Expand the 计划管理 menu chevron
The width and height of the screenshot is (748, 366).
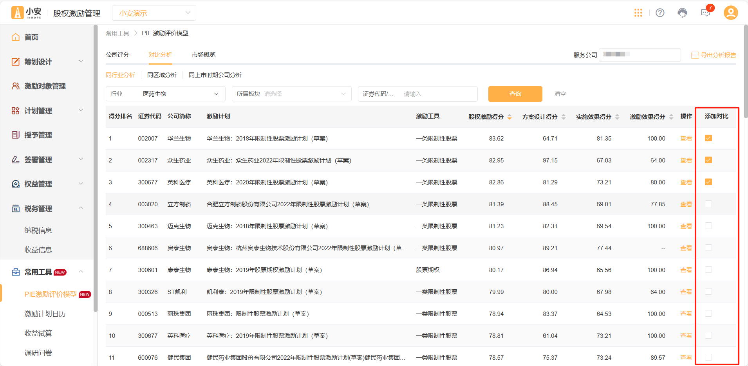[x=81, y=110]
